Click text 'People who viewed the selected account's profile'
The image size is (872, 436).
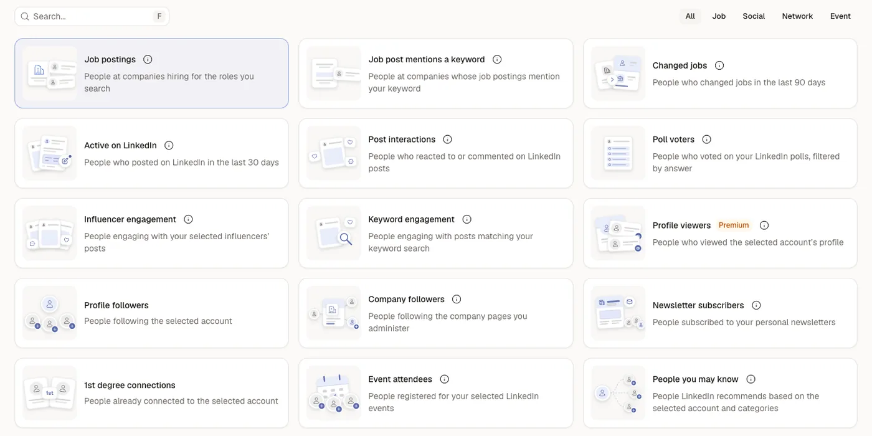(x=748, y=242)
